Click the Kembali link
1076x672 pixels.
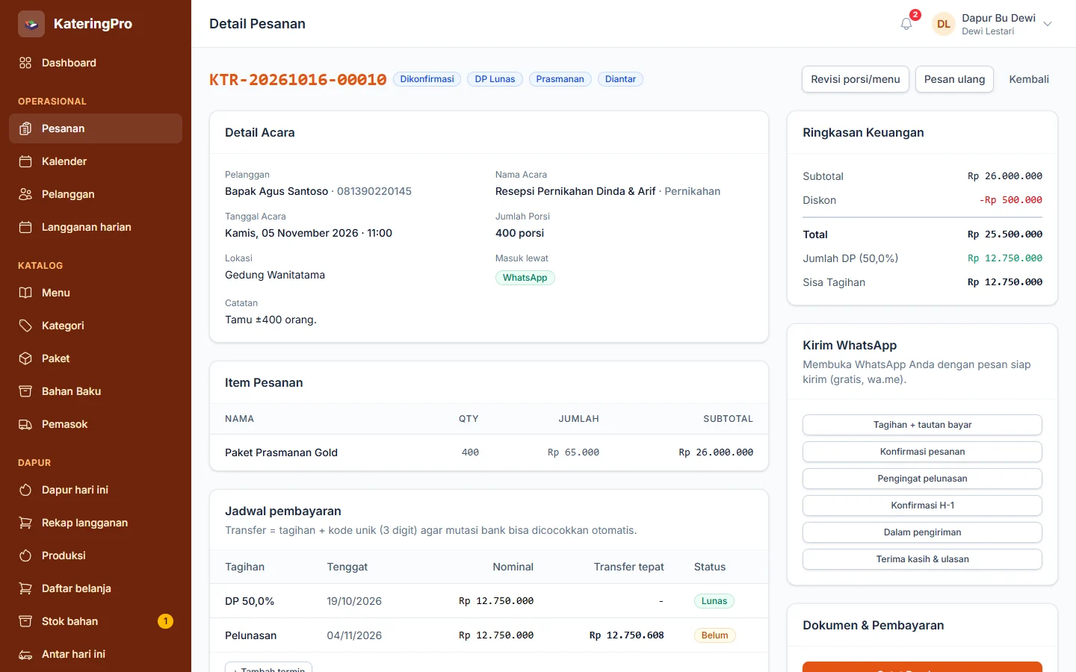[x=1029, y=79]
